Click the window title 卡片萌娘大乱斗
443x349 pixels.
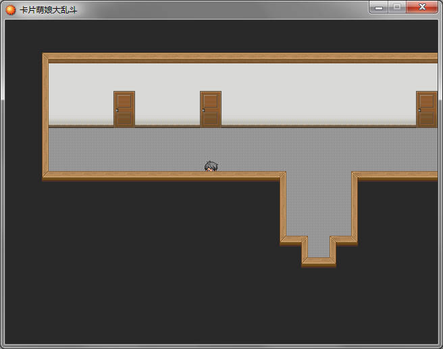(49, 10)
